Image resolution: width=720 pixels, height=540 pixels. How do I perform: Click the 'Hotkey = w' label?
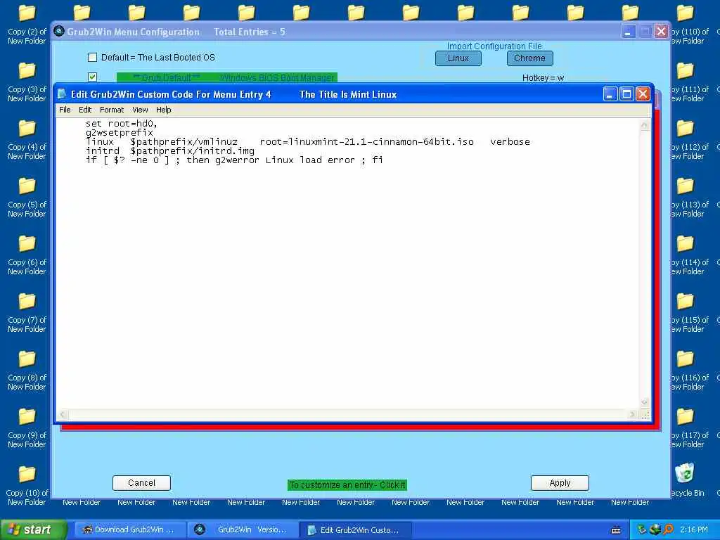(544, 78)
